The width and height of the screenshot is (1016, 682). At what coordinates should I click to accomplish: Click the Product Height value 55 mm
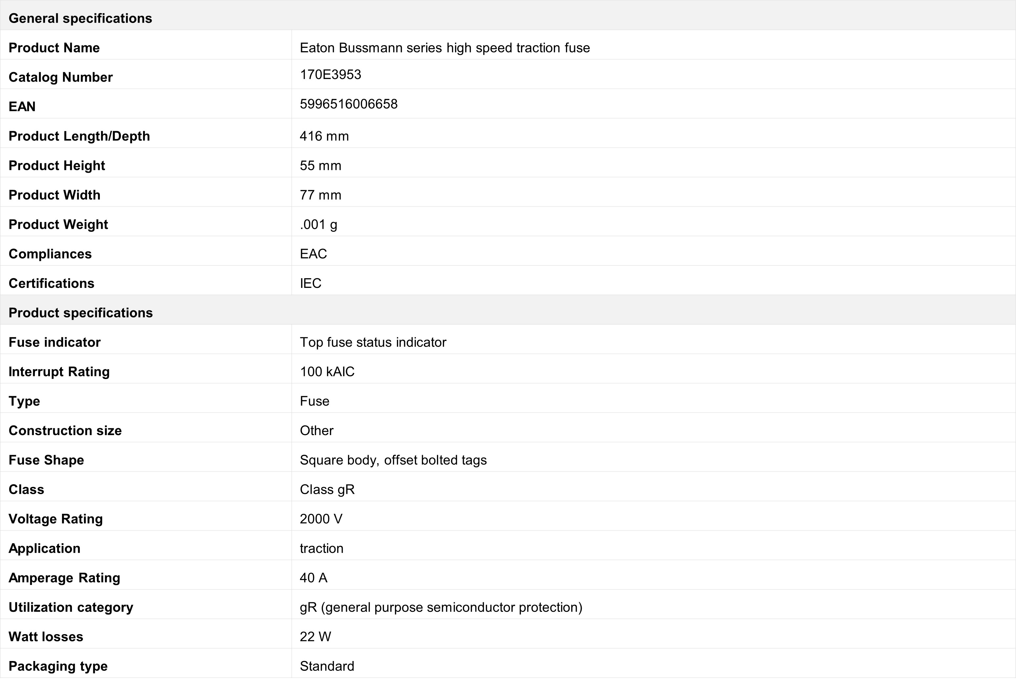click(320, 166)
